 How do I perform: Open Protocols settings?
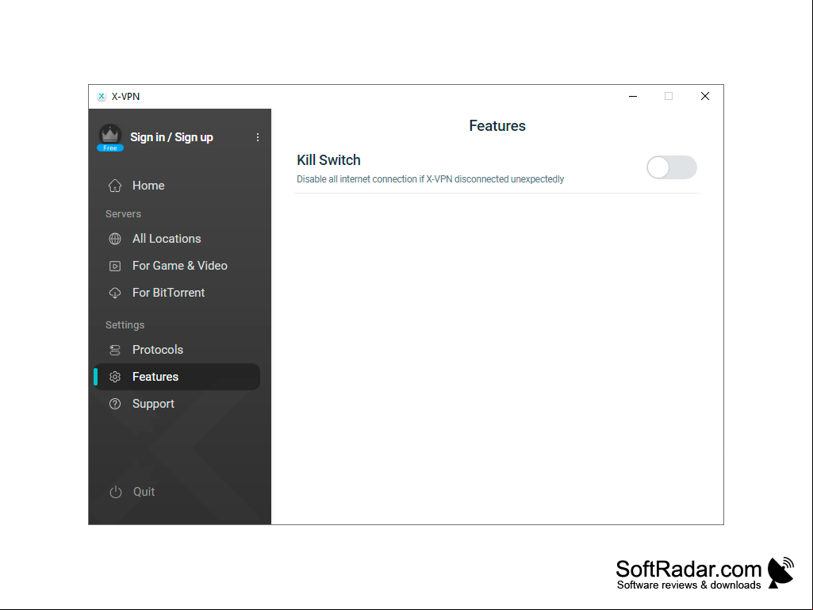point(177,350)
